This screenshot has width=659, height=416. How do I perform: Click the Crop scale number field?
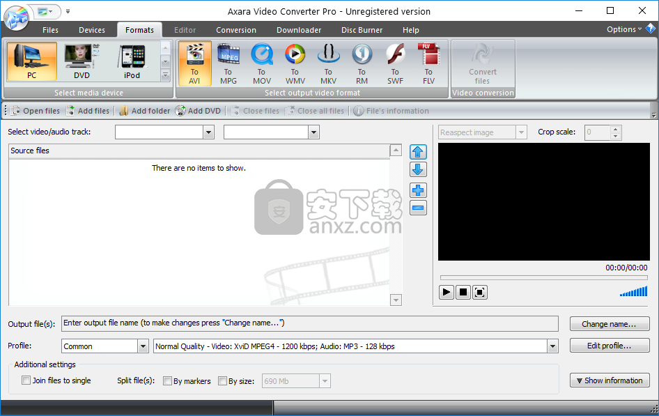(x=597, y=132)
